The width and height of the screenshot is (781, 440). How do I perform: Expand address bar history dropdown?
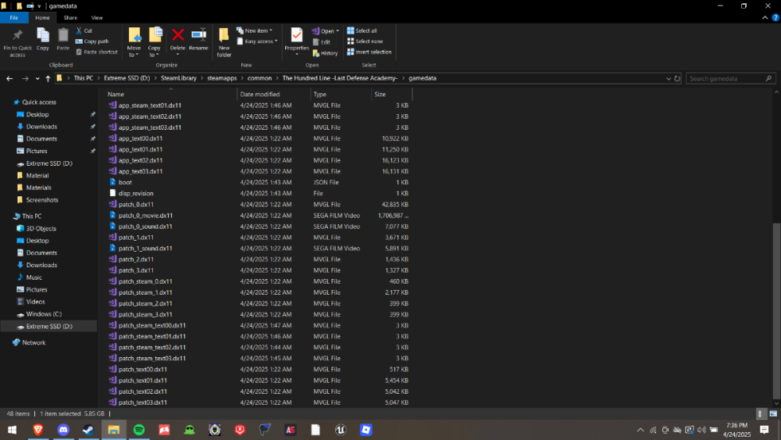(668, 78)
